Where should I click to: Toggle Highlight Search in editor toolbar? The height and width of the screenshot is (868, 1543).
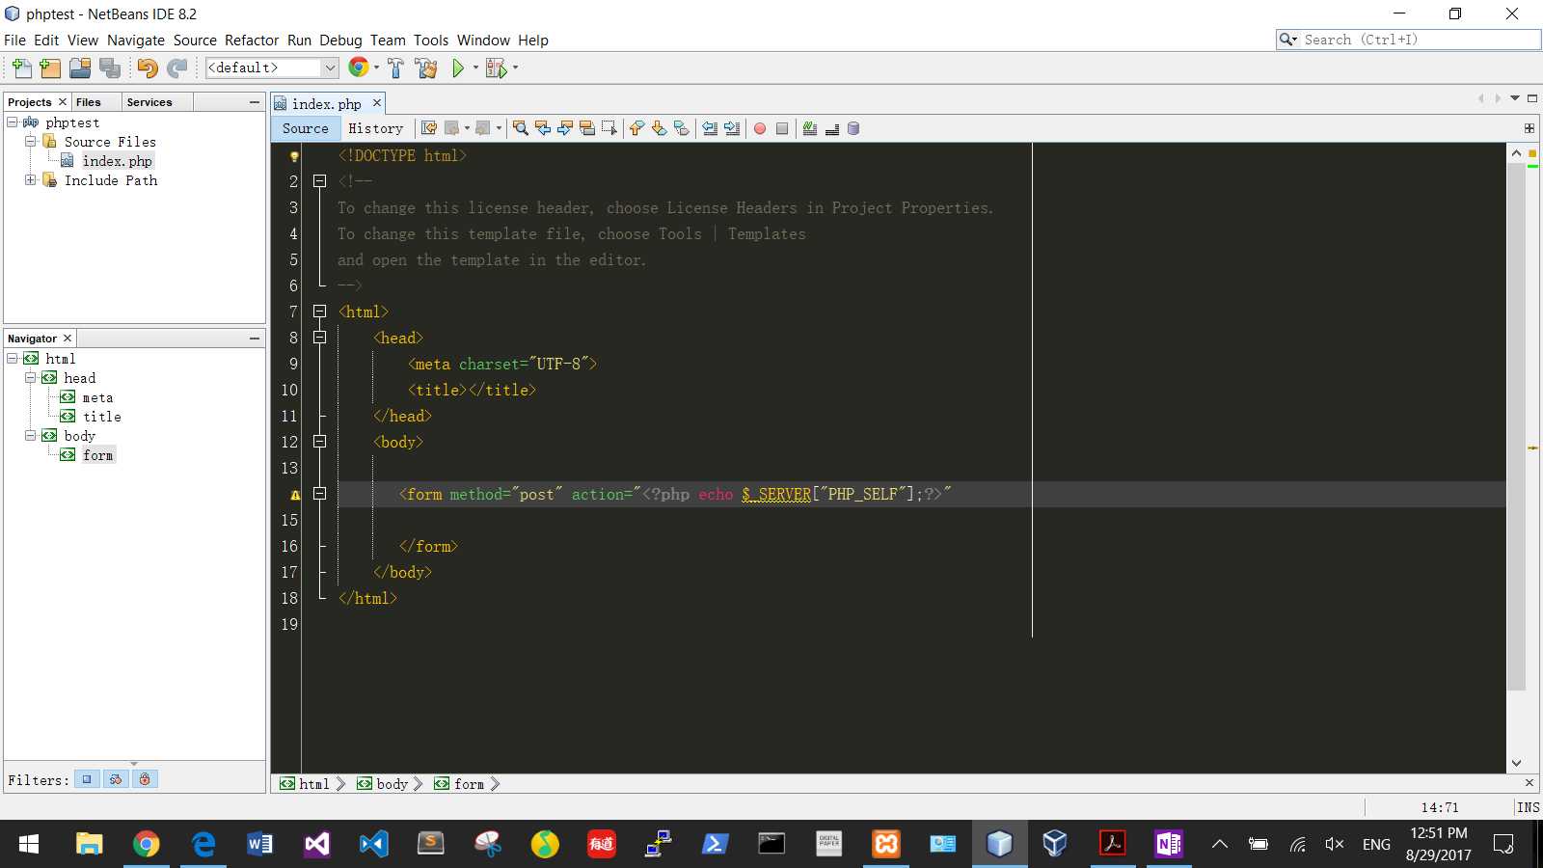(x=587, y=128)
